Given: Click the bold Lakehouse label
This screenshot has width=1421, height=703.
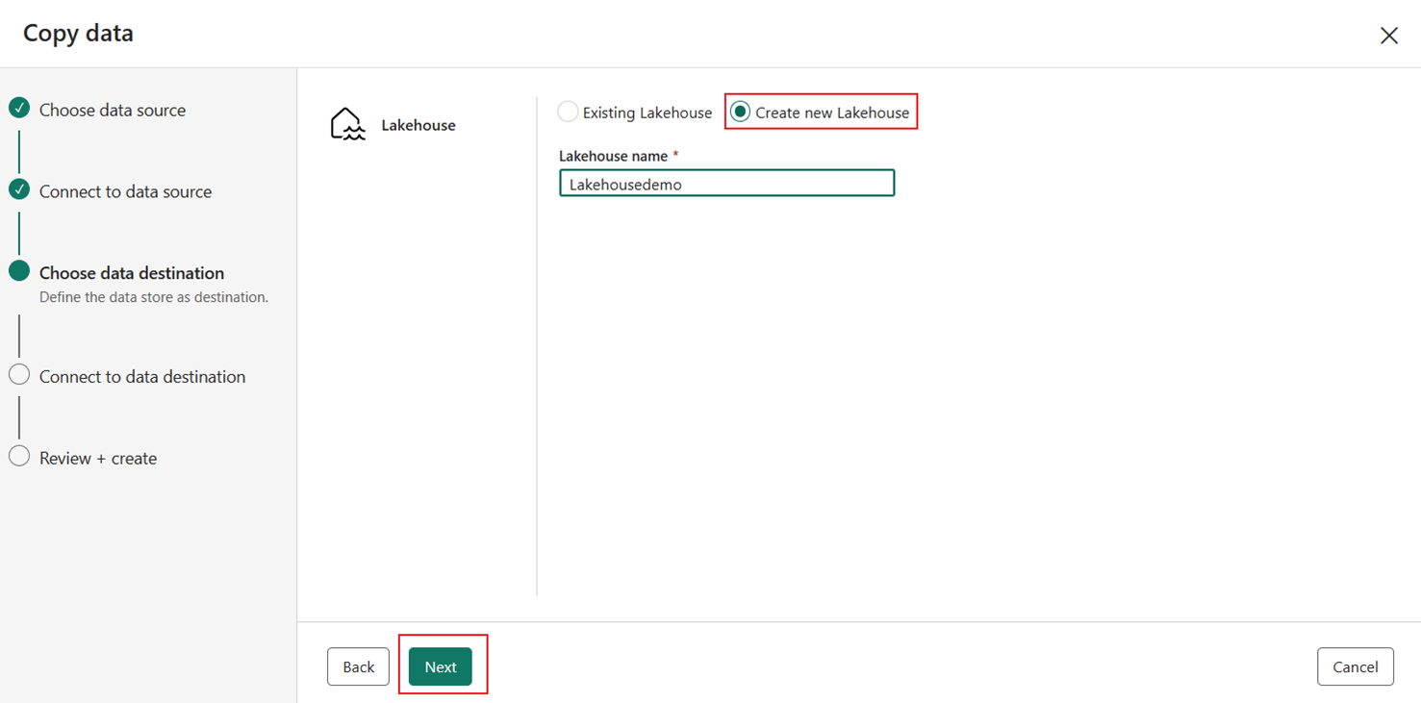Looking at the screenshot, I should click(419, 125).
